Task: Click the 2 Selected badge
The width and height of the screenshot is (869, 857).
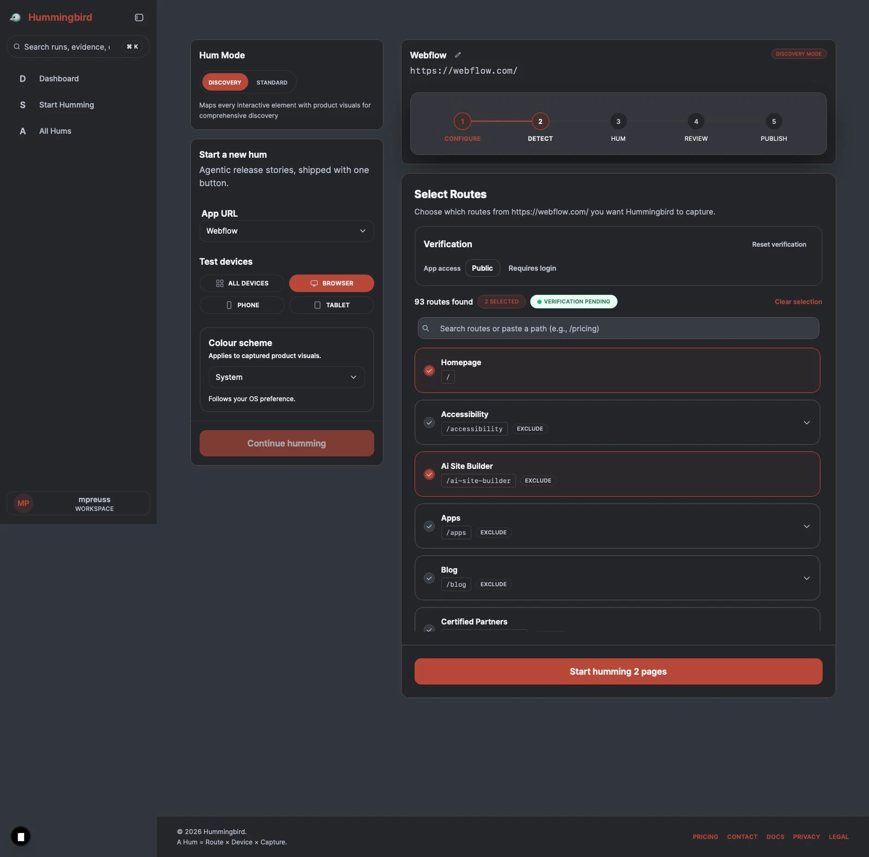Action: pyautogui.click(x=501, y=302)
